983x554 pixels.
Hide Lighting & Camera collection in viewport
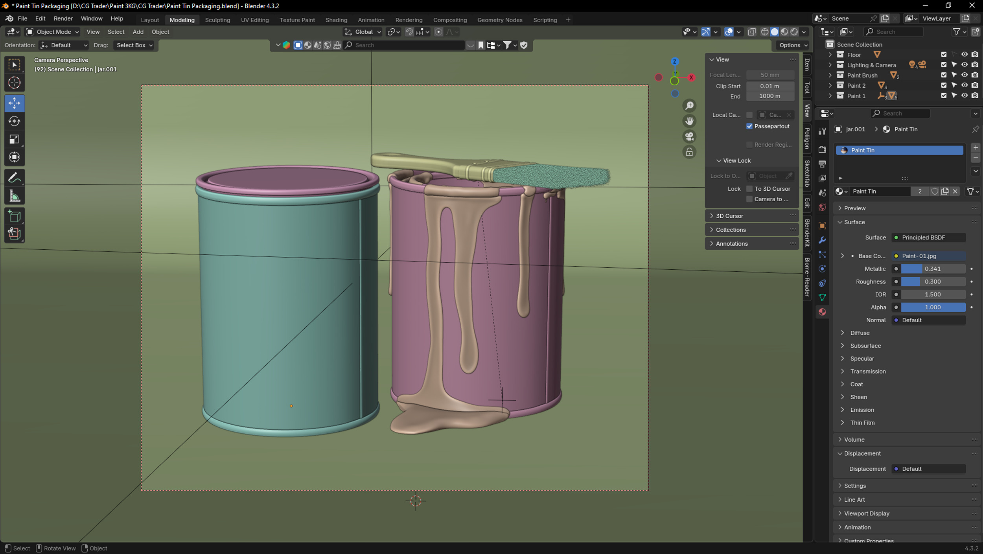tap(965, 64)
